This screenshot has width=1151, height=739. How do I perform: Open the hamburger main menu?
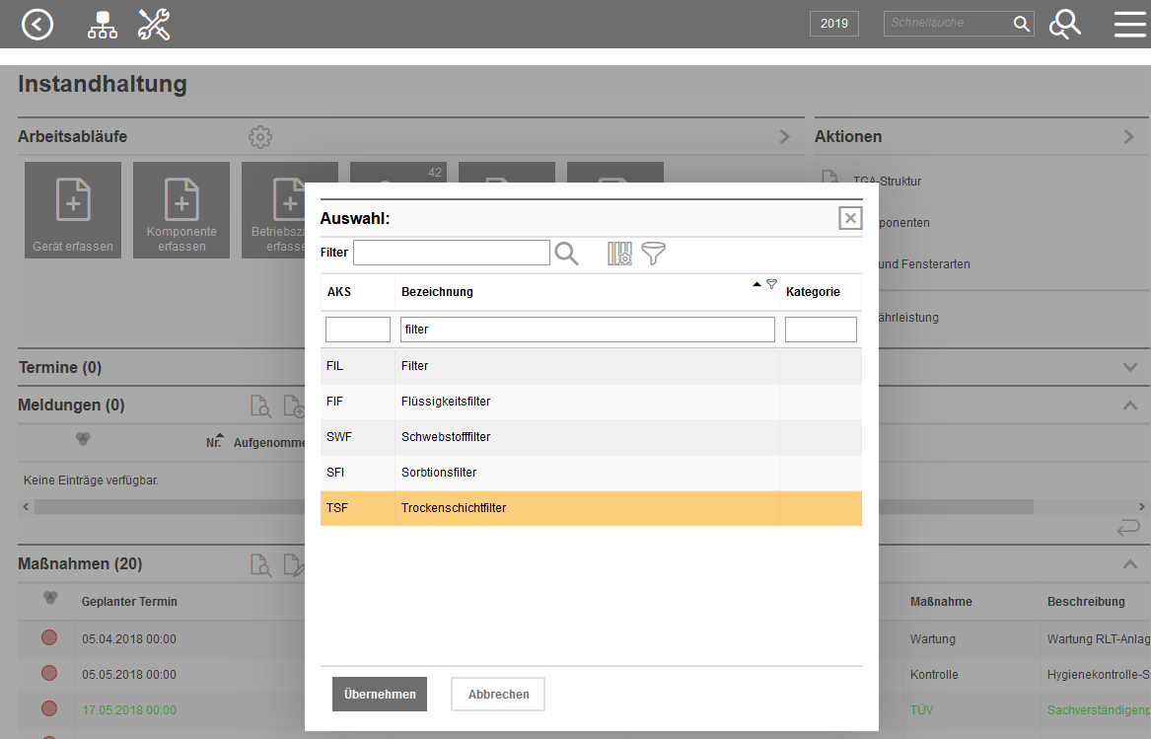pyautogui.click(x=1129, y=25)
